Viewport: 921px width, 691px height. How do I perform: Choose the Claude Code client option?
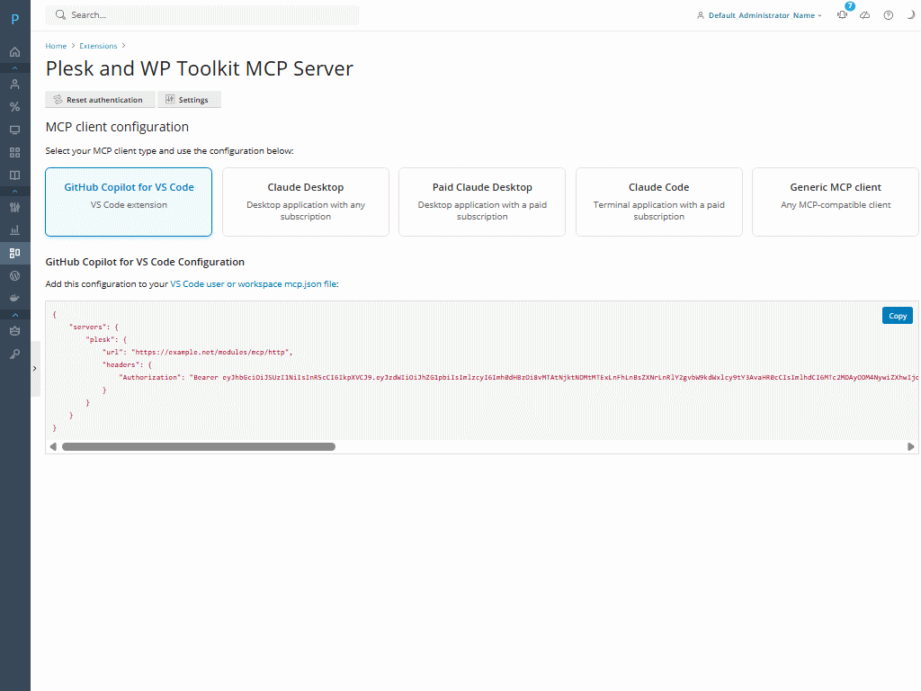[658, 202]
